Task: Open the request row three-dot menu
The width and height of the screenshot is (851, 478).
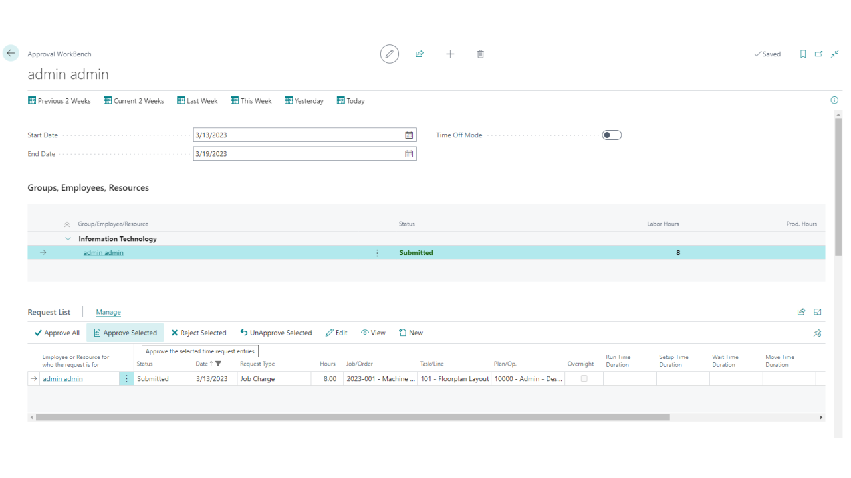Action: click(126, 378)
